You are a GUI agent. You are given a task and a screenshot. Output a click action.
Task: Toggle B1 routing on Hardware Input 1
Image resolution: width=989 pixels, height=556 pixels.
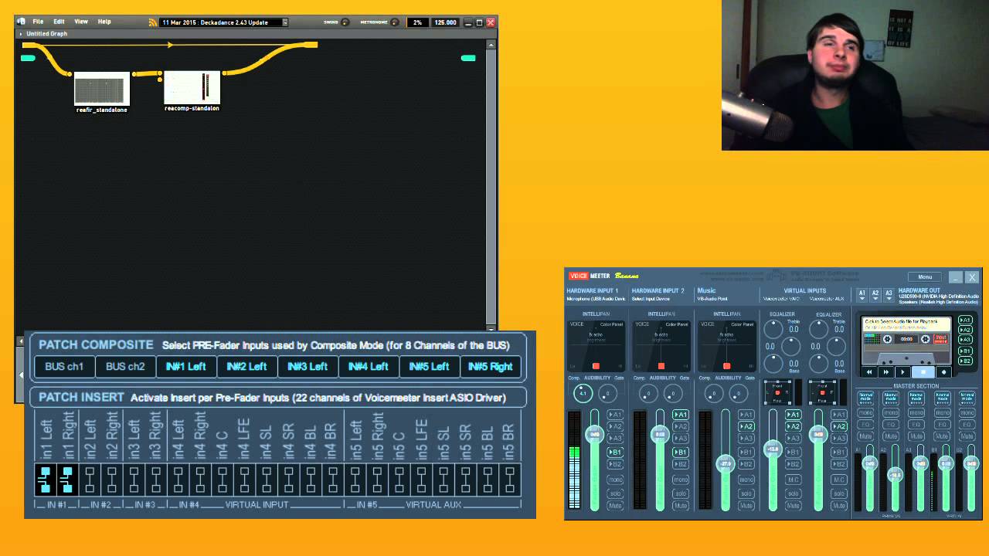615,452
